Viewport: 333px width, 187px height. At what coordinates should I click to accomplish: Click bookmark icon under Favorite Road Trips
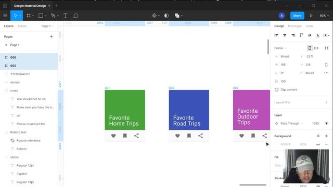(x=189, y=136)
